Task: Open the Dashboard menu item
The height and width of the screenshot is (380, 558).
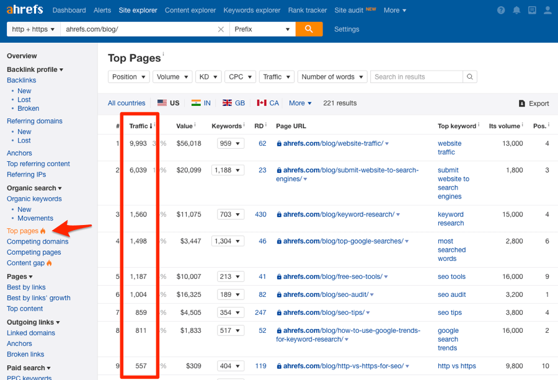Action: [69, 11]
